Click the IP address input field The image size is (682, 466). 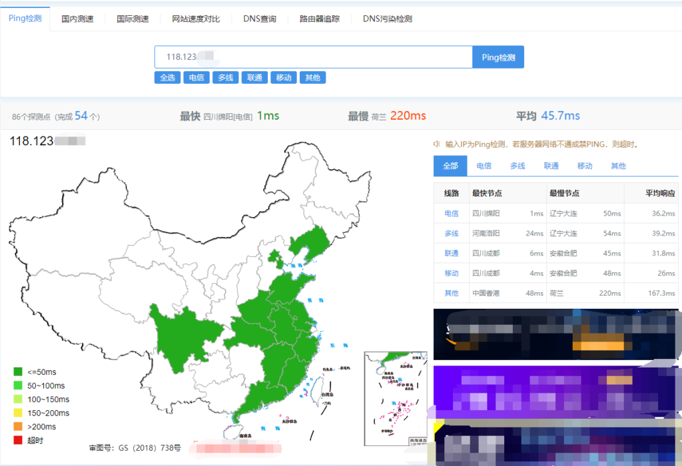(313, 57)
